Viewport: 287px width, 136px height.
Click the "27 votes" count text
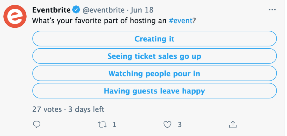47,109
